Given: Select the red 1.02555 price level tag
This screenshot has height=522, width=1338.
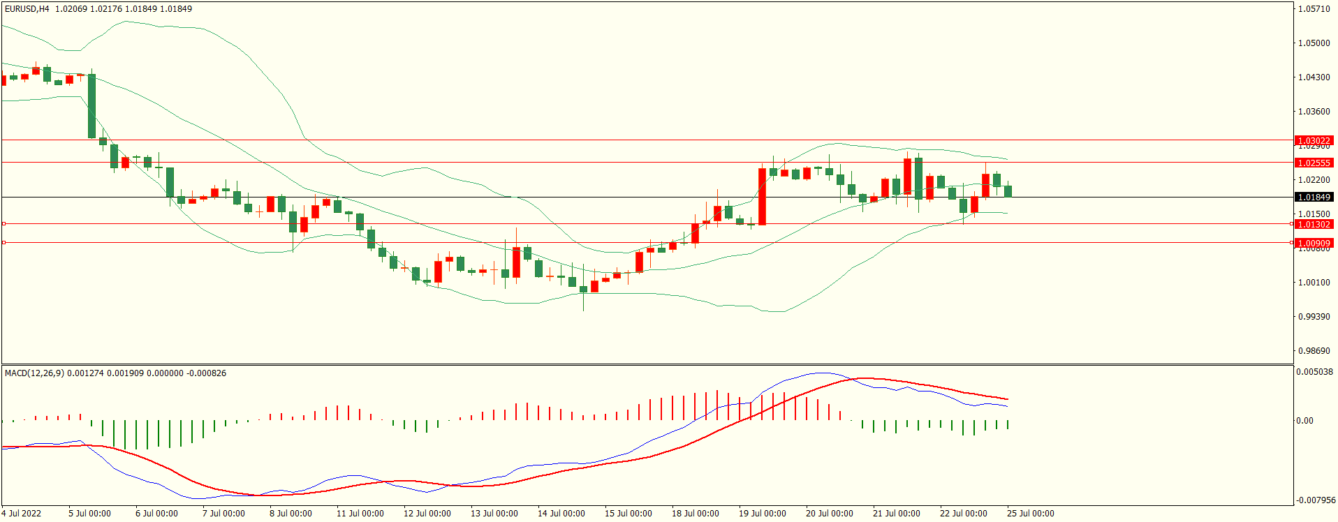Looking at the screenshot, I should click(x=1314, y=163).
